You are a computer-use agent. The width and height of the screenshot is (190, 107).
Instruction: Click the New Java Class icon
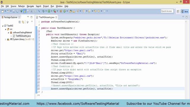65,11
